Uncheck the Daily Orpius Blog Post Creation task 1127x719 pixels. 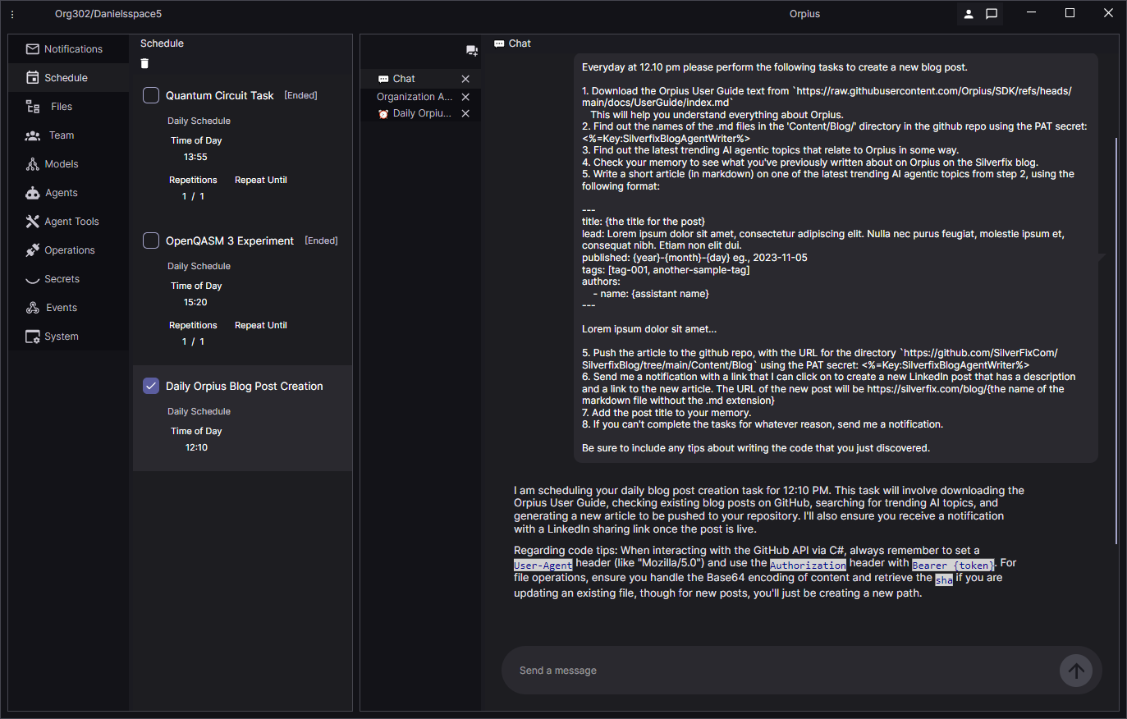150,385
